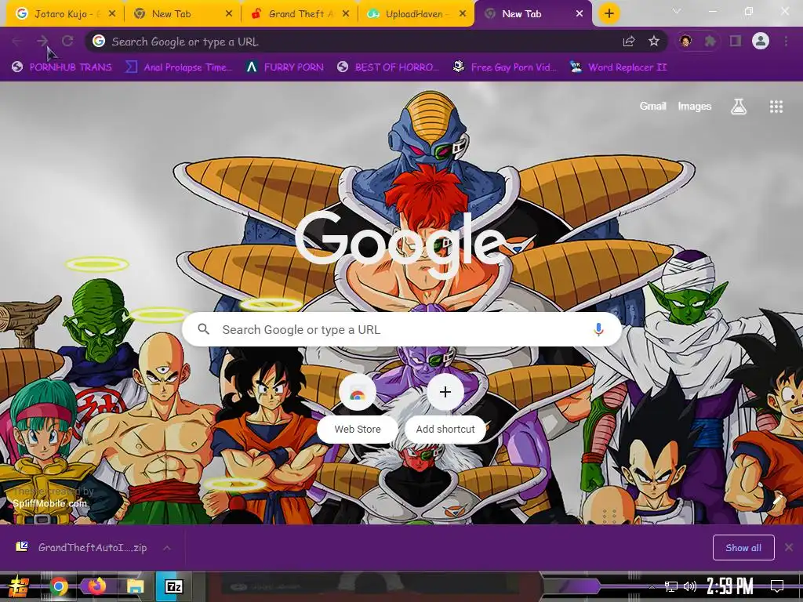This screenshot has width=803, height=602.
Task: Close the UploadHaven tab
Action: pos(463,14)
